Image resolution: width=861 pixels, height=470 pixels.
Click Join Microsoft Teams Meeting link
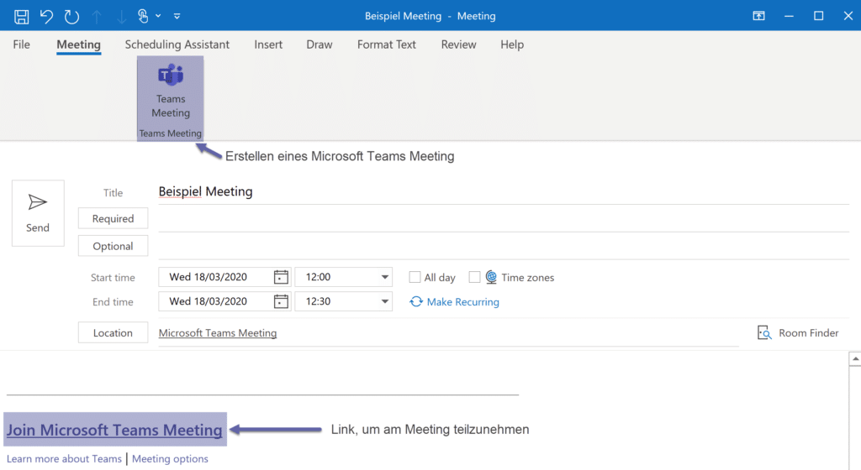click(114, 430)
